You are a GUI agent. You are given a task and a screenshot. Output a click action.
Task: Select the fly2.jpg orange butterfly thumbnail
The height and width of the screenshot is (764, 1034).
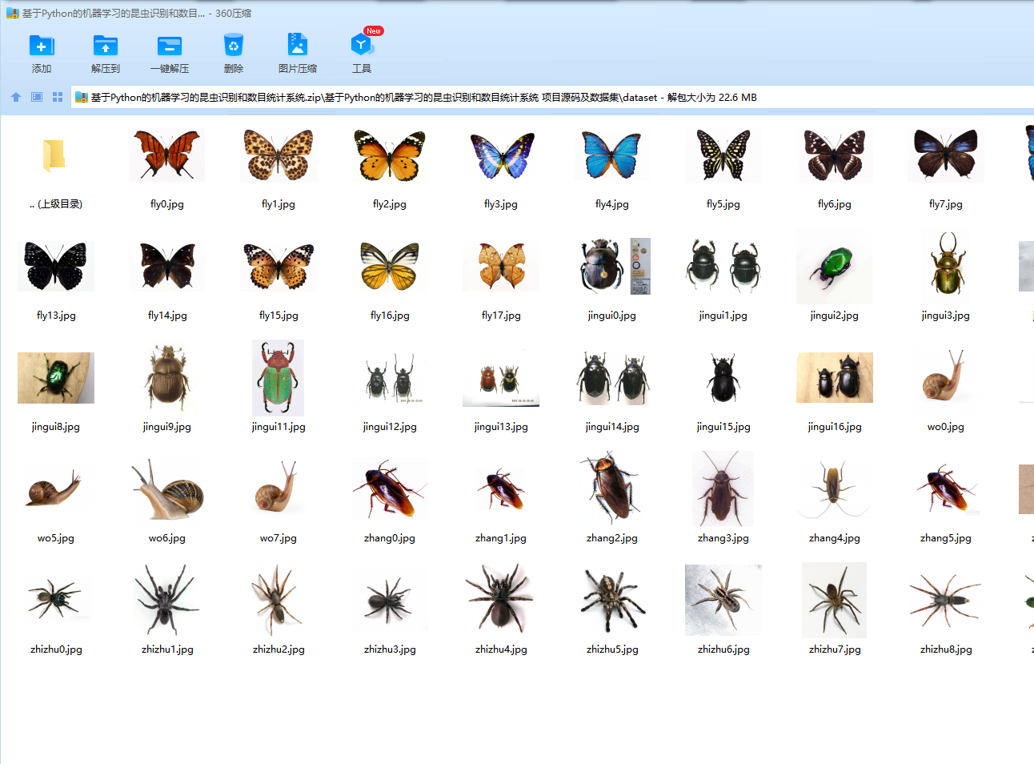(x=390, y=155)
